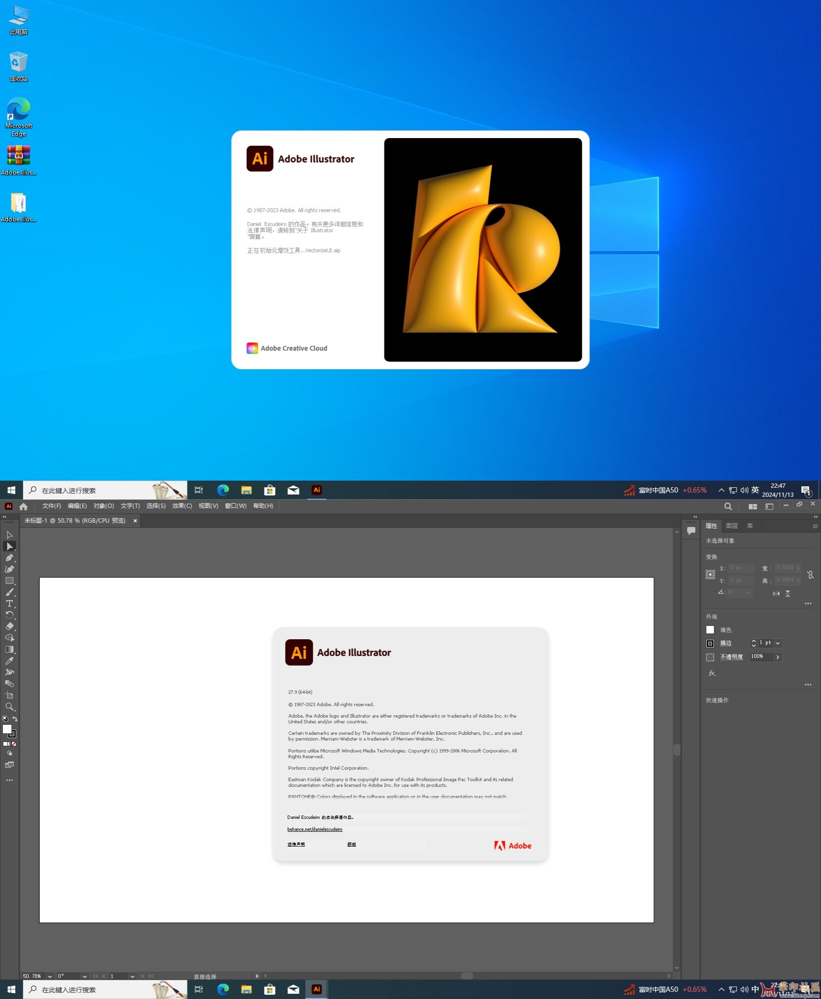821x999 pixels.
Task: Click the 描边 stroke swatch in Properties
Action: 710,644
